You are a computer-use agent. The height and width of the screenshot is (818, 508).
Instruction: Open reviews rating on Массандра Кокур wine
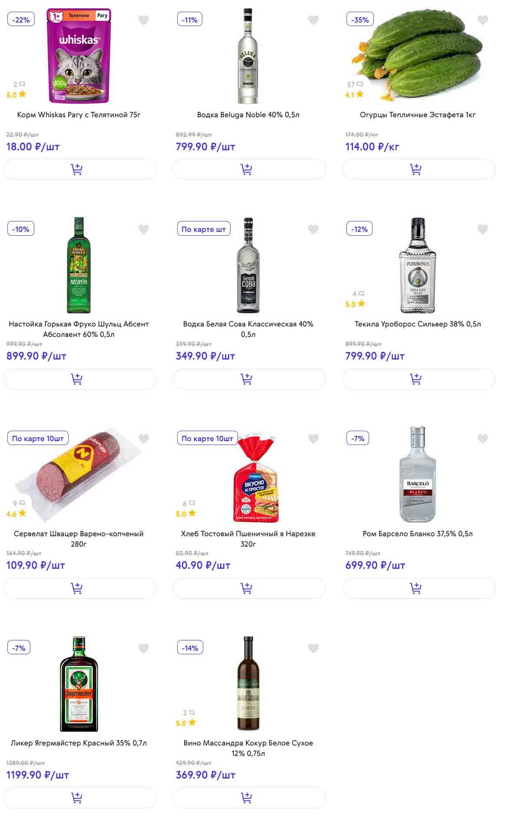[186, 723]
